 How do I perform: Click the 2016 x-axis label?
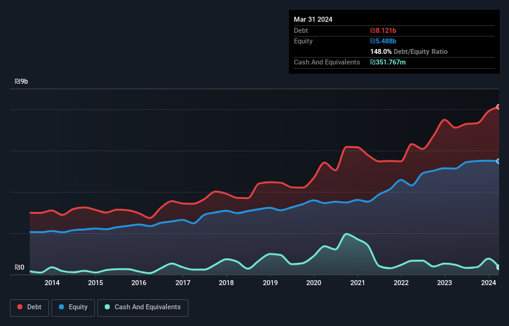tap(139, 283)
